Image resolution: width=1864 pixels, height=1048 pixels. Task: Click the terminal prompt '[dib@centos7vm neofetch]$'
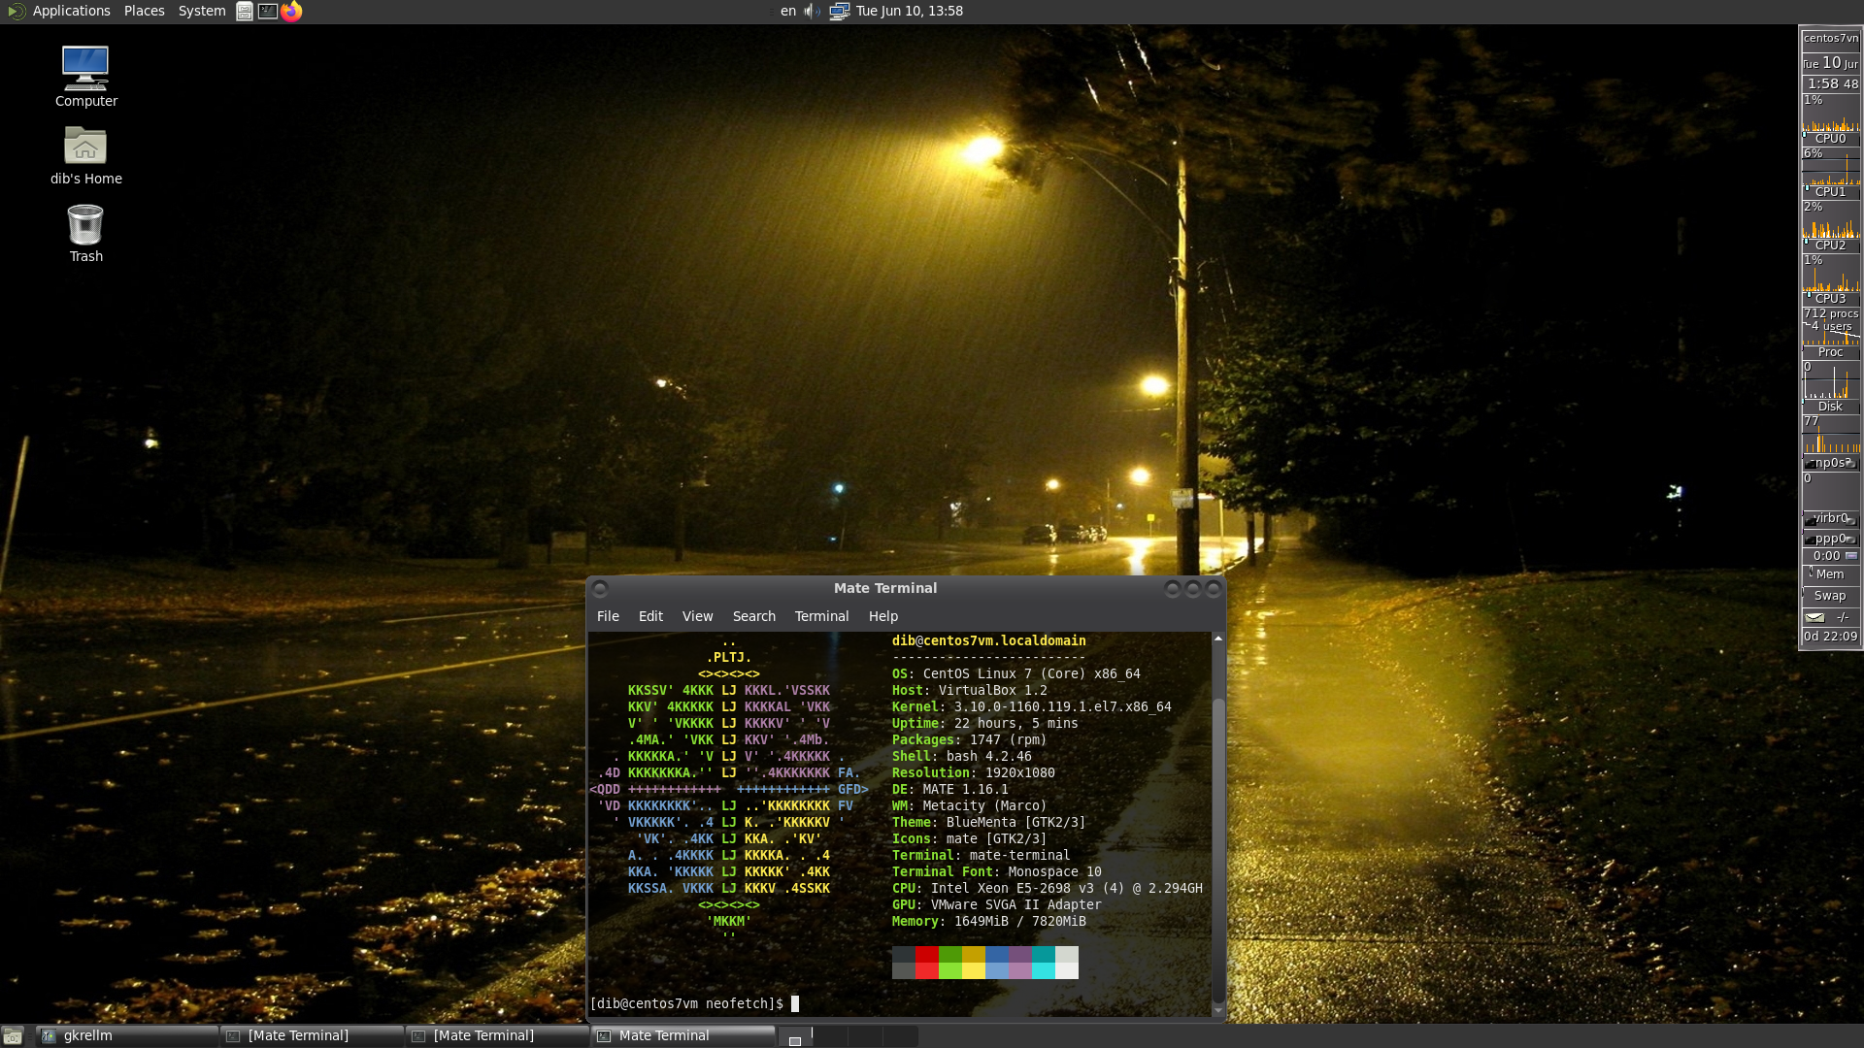(686, 1004)
